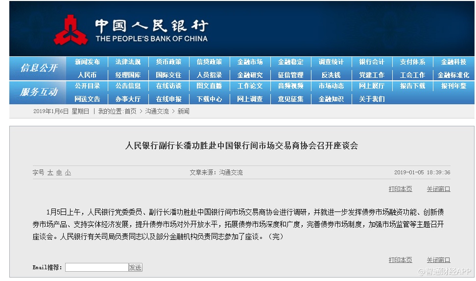
Task: Click bottom 关闭窗口 link
Action: click(438, 260)
